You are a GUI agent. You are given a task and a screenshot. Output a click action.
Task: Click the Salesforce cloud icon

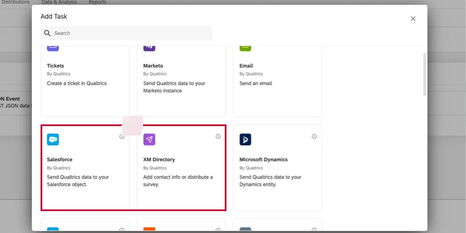coord(53,140)
